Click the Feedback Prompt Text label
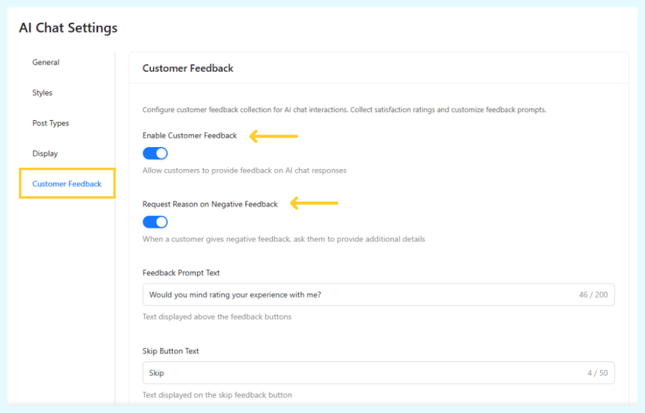Screen dimensions: 645x413 pos(181,273)
